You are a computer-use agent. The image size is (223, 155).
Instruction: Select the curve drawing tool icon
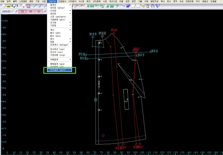40,6
